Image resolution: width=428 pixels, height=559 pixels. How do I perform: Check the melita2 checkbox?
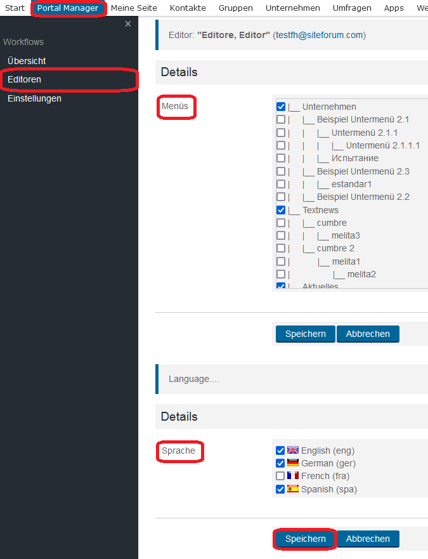tap(281, 274)
